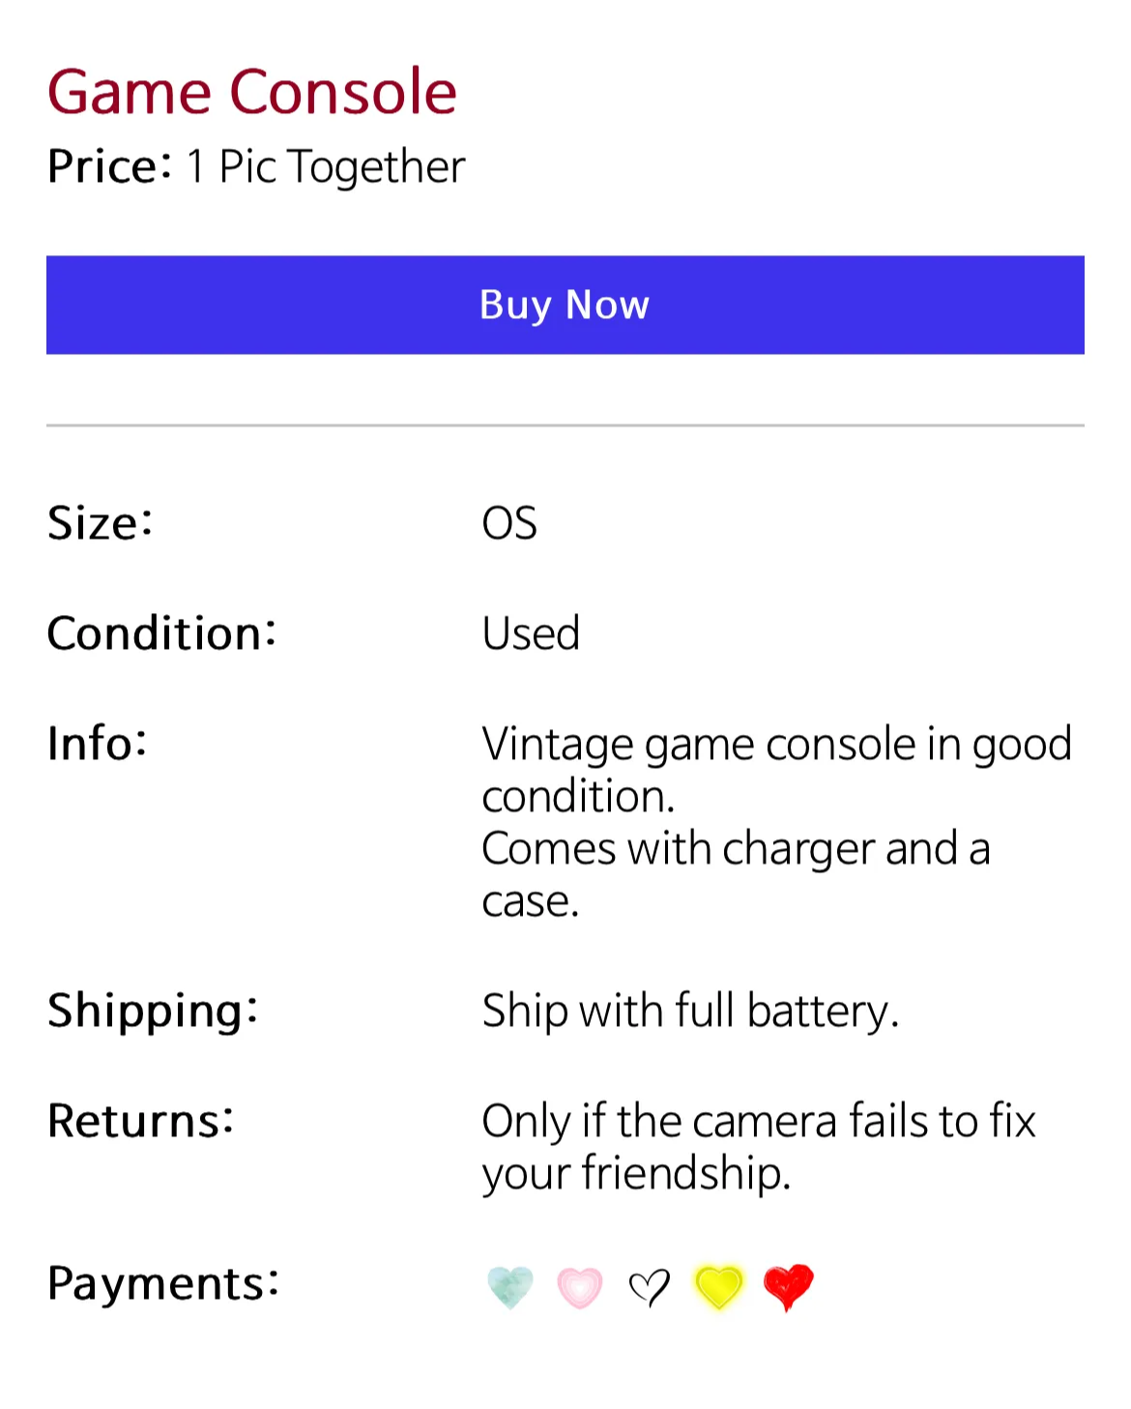Select the Used condition value

tap(531, 633)
